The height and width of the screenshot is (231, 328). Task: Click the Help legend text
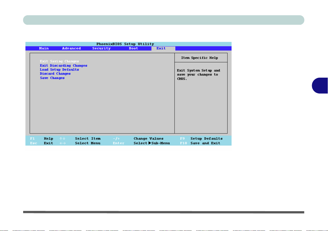[48, 138]
